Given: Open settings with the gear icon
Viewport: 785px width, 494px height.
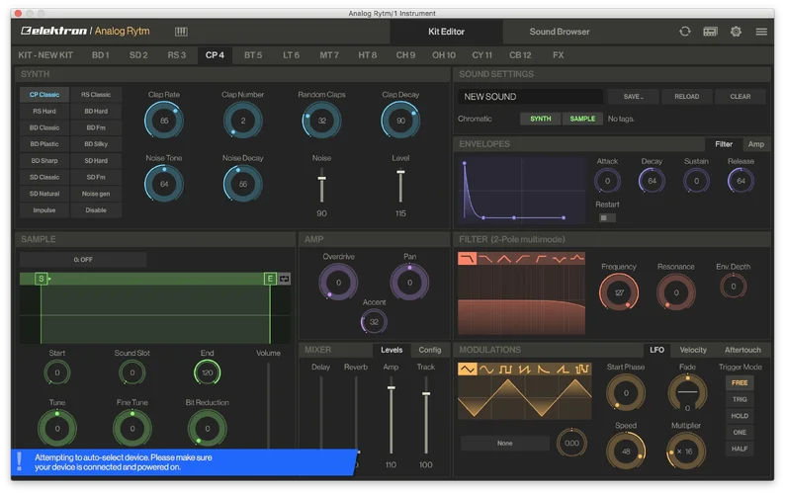Looking at the screenshot, I should click(736, 32).
